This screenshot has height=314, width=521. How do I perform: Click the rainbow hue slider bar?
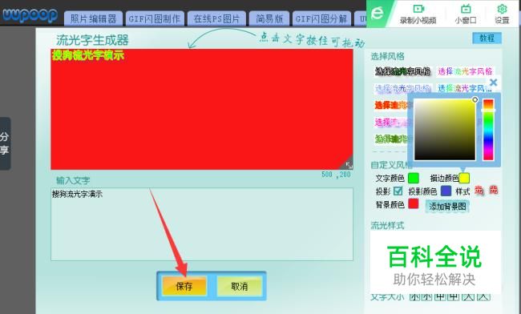coord(488,130)
